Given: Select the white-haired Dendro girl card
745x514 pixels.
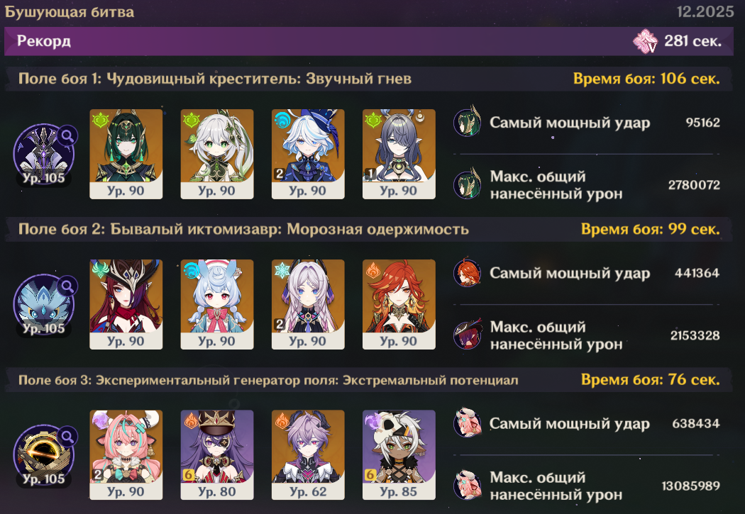Looking at the screenshot, I should [216, 155].
